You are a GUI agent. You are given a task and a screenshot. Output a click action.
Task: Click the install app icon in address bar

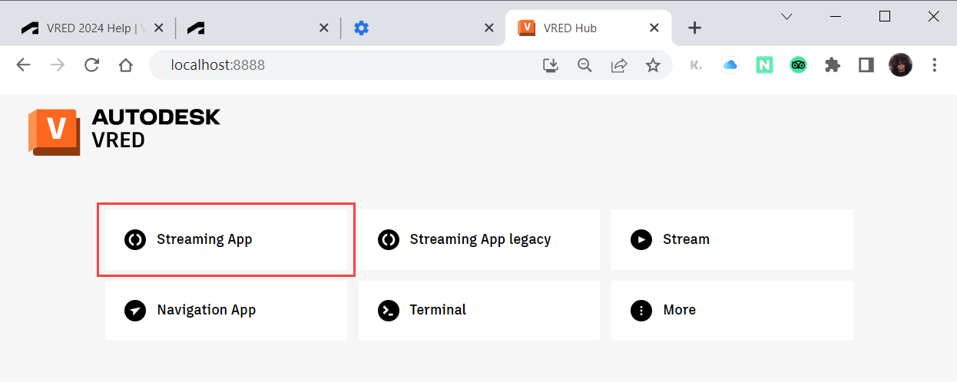[551, 65]
